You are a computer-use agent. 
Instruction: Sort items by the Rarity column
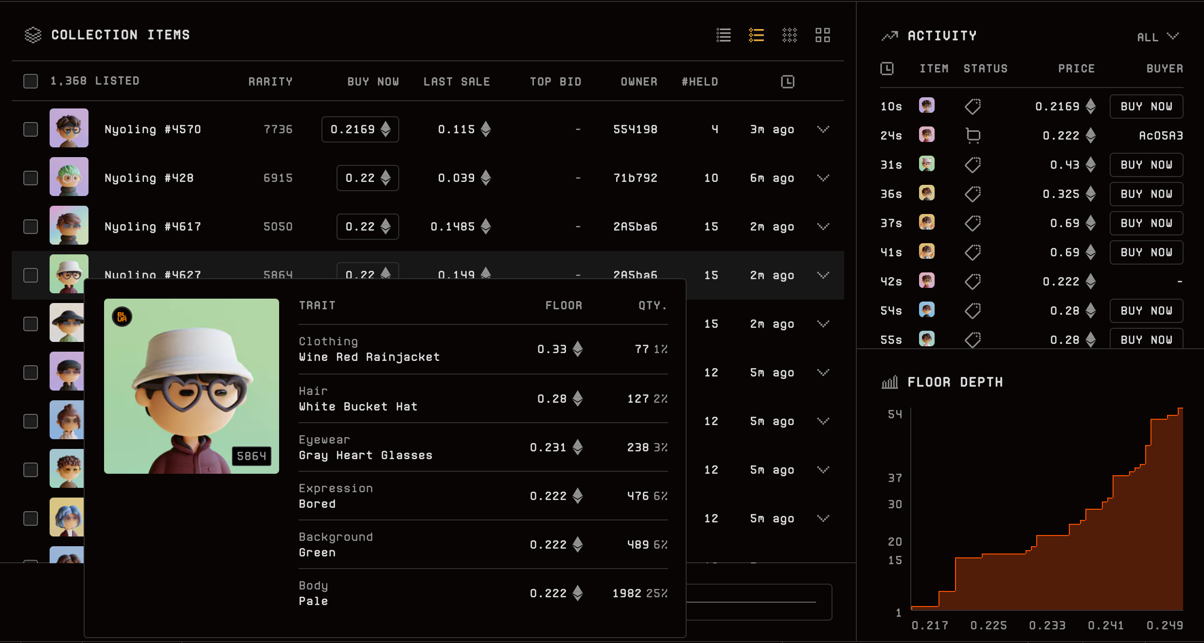pyautogui.click(x=270, y=82)
